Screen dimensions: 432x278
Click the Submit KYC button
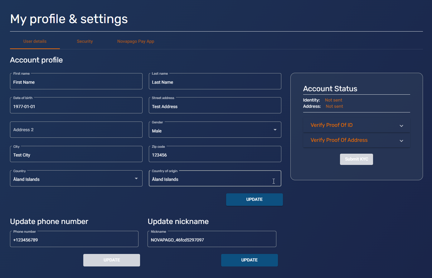pyautogui.click(x=356, y=159)
